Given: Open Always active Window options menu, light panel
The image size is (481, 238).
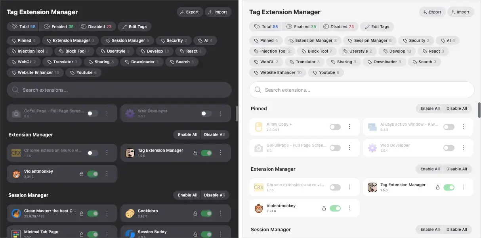Looking at the screenshot, I should point(463,127).
